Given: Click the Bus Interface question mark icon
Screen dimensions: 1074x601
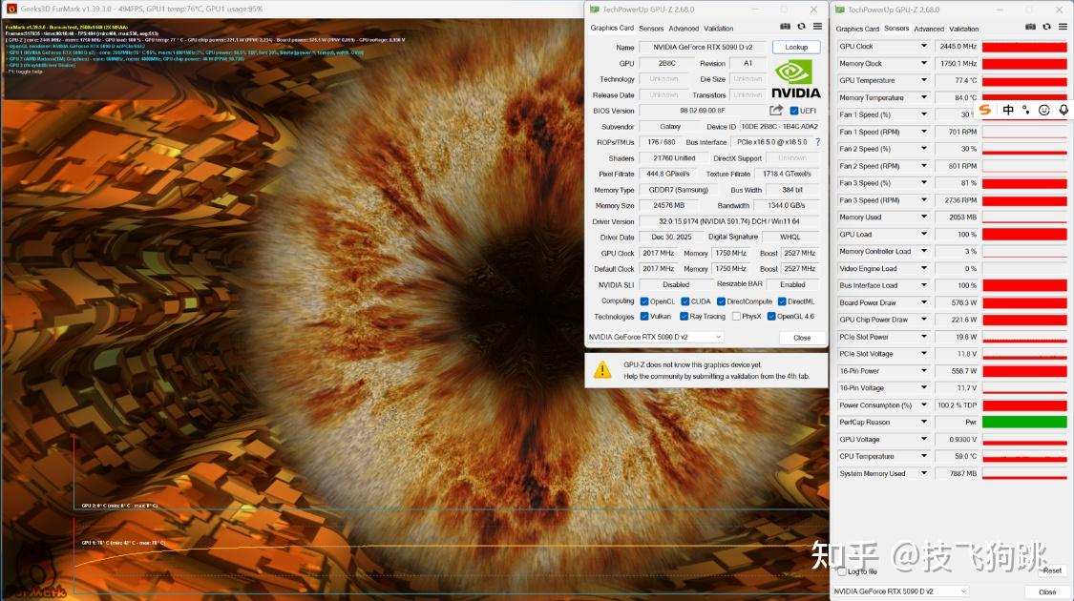Looking at the screenshot, I should tap(818, 142).
